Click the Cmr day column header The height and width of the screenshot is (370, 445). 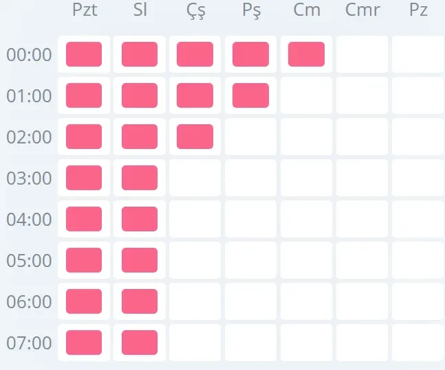point(362,12)
